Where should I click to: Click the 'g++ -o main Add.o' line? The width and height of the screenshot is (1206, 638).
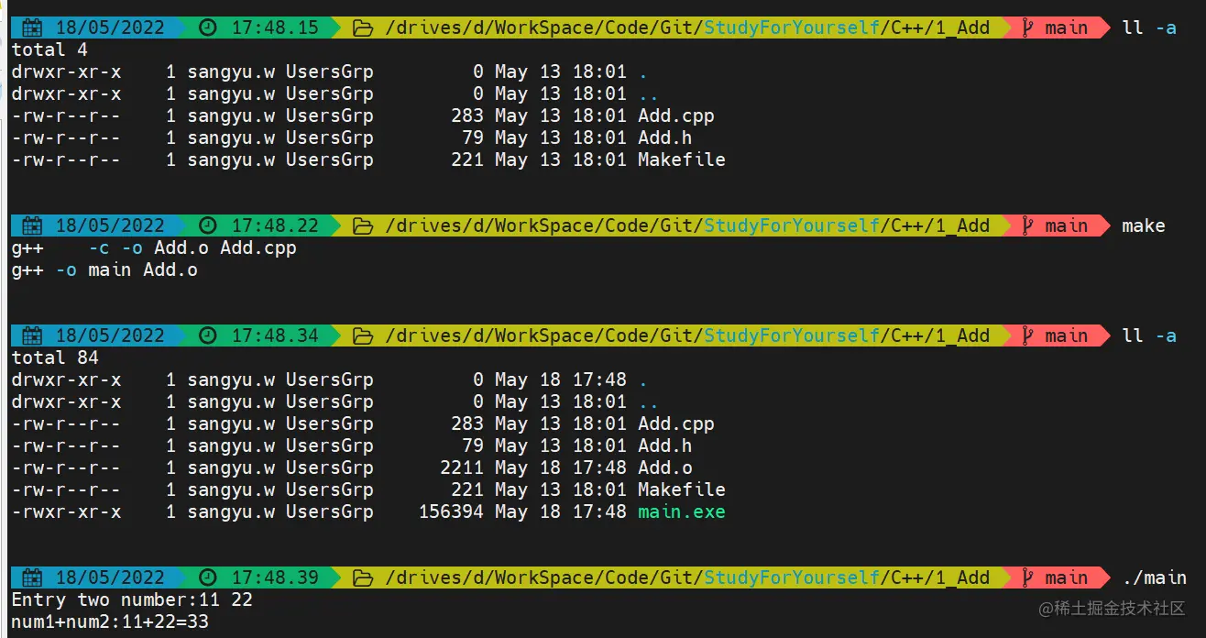pos(104,269)
